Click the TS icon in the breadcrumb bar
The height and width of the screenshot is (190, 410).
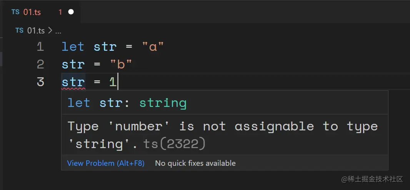tap(19, 30)
